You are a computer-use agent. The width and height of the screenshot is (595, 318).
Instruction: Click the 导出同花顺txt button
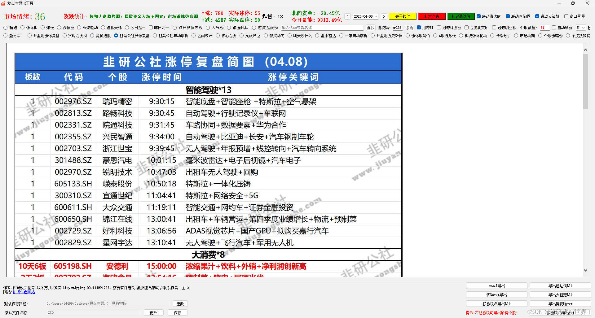[x=560, y=304]
